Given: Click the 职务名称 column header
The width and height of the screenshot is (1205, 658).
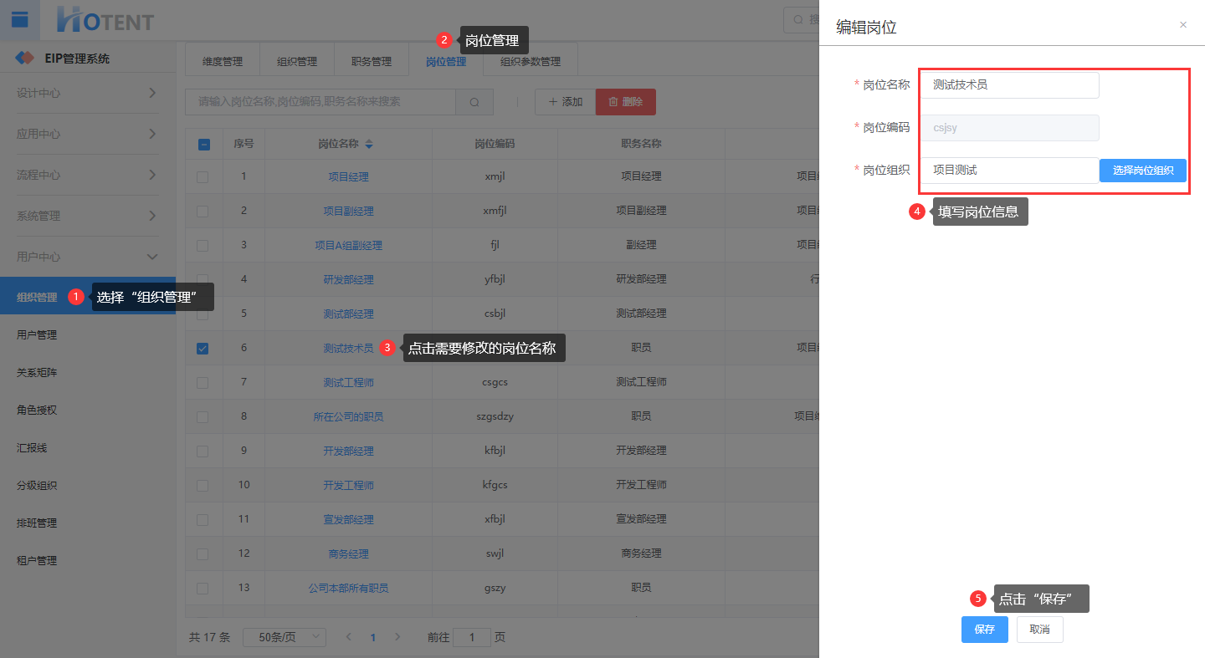Looking at the screenshot, I should point(641,144).
